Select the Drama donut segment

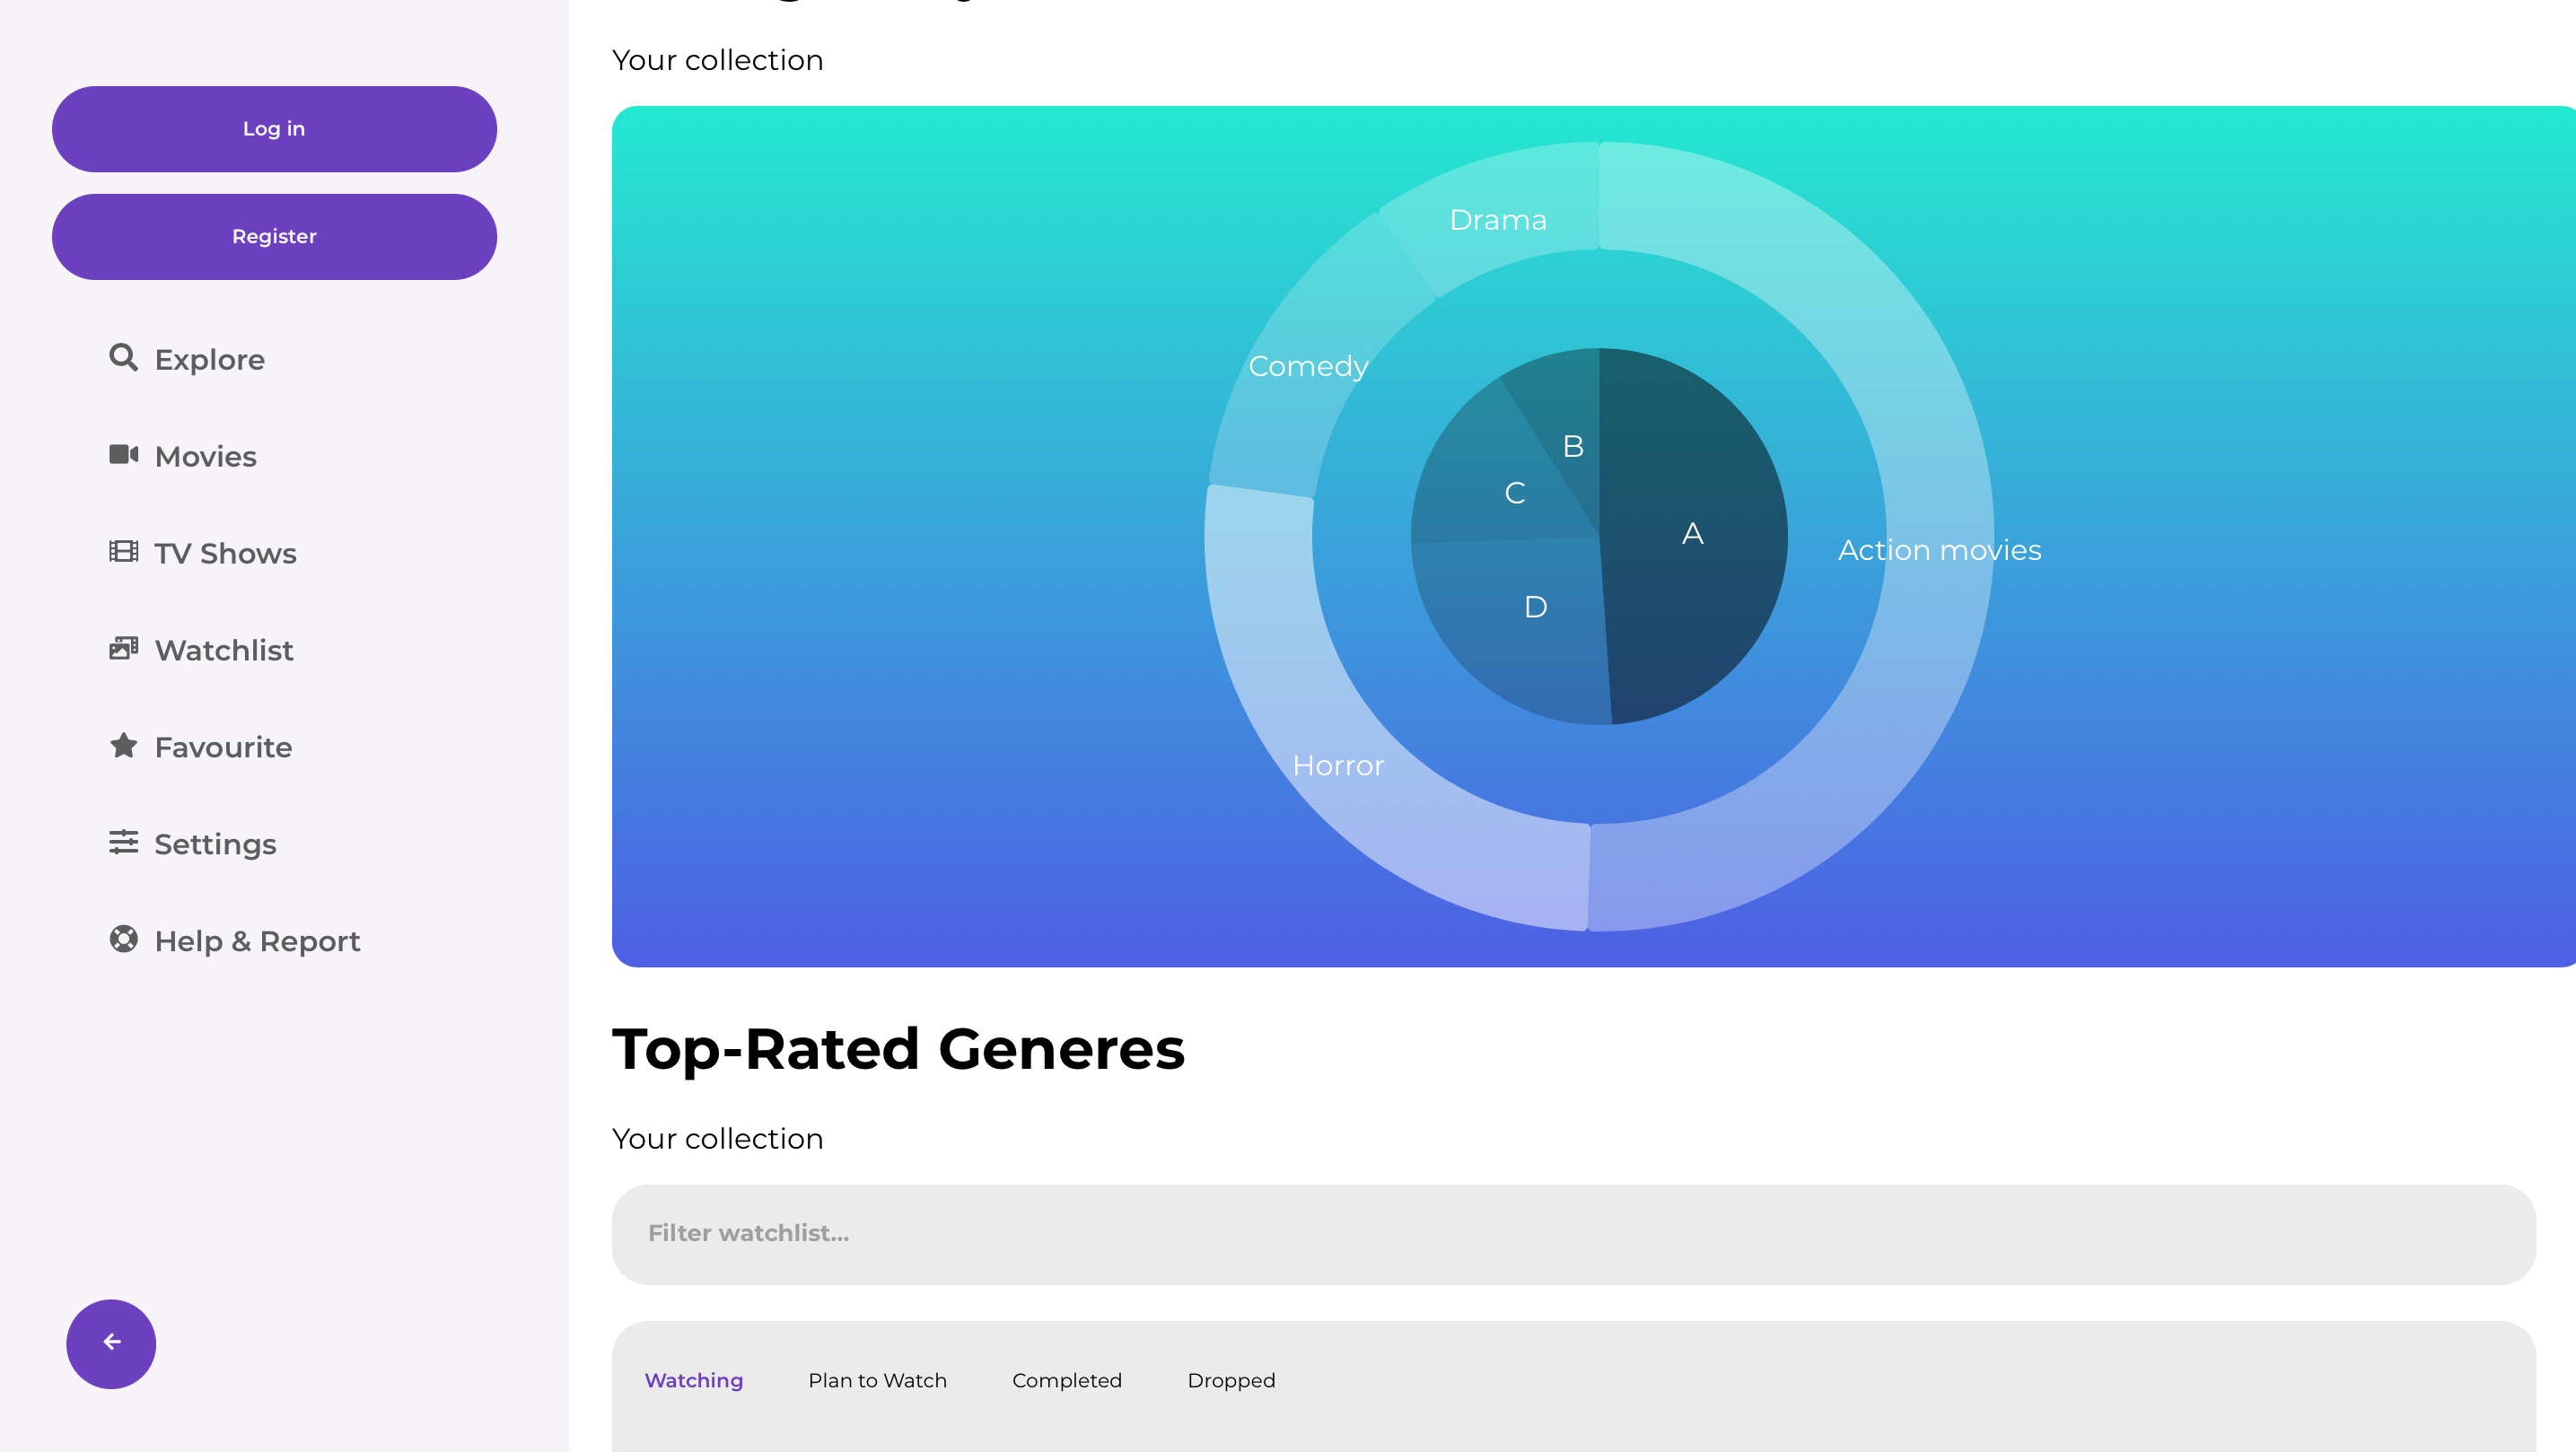coord(1498,219)
